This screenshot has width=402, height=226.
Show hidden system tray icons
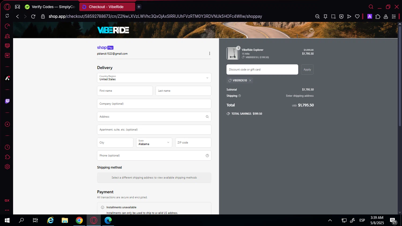coord(330,220)
